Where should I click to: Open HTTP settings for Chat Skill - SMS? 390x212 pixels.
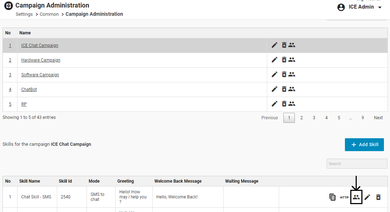344,197
